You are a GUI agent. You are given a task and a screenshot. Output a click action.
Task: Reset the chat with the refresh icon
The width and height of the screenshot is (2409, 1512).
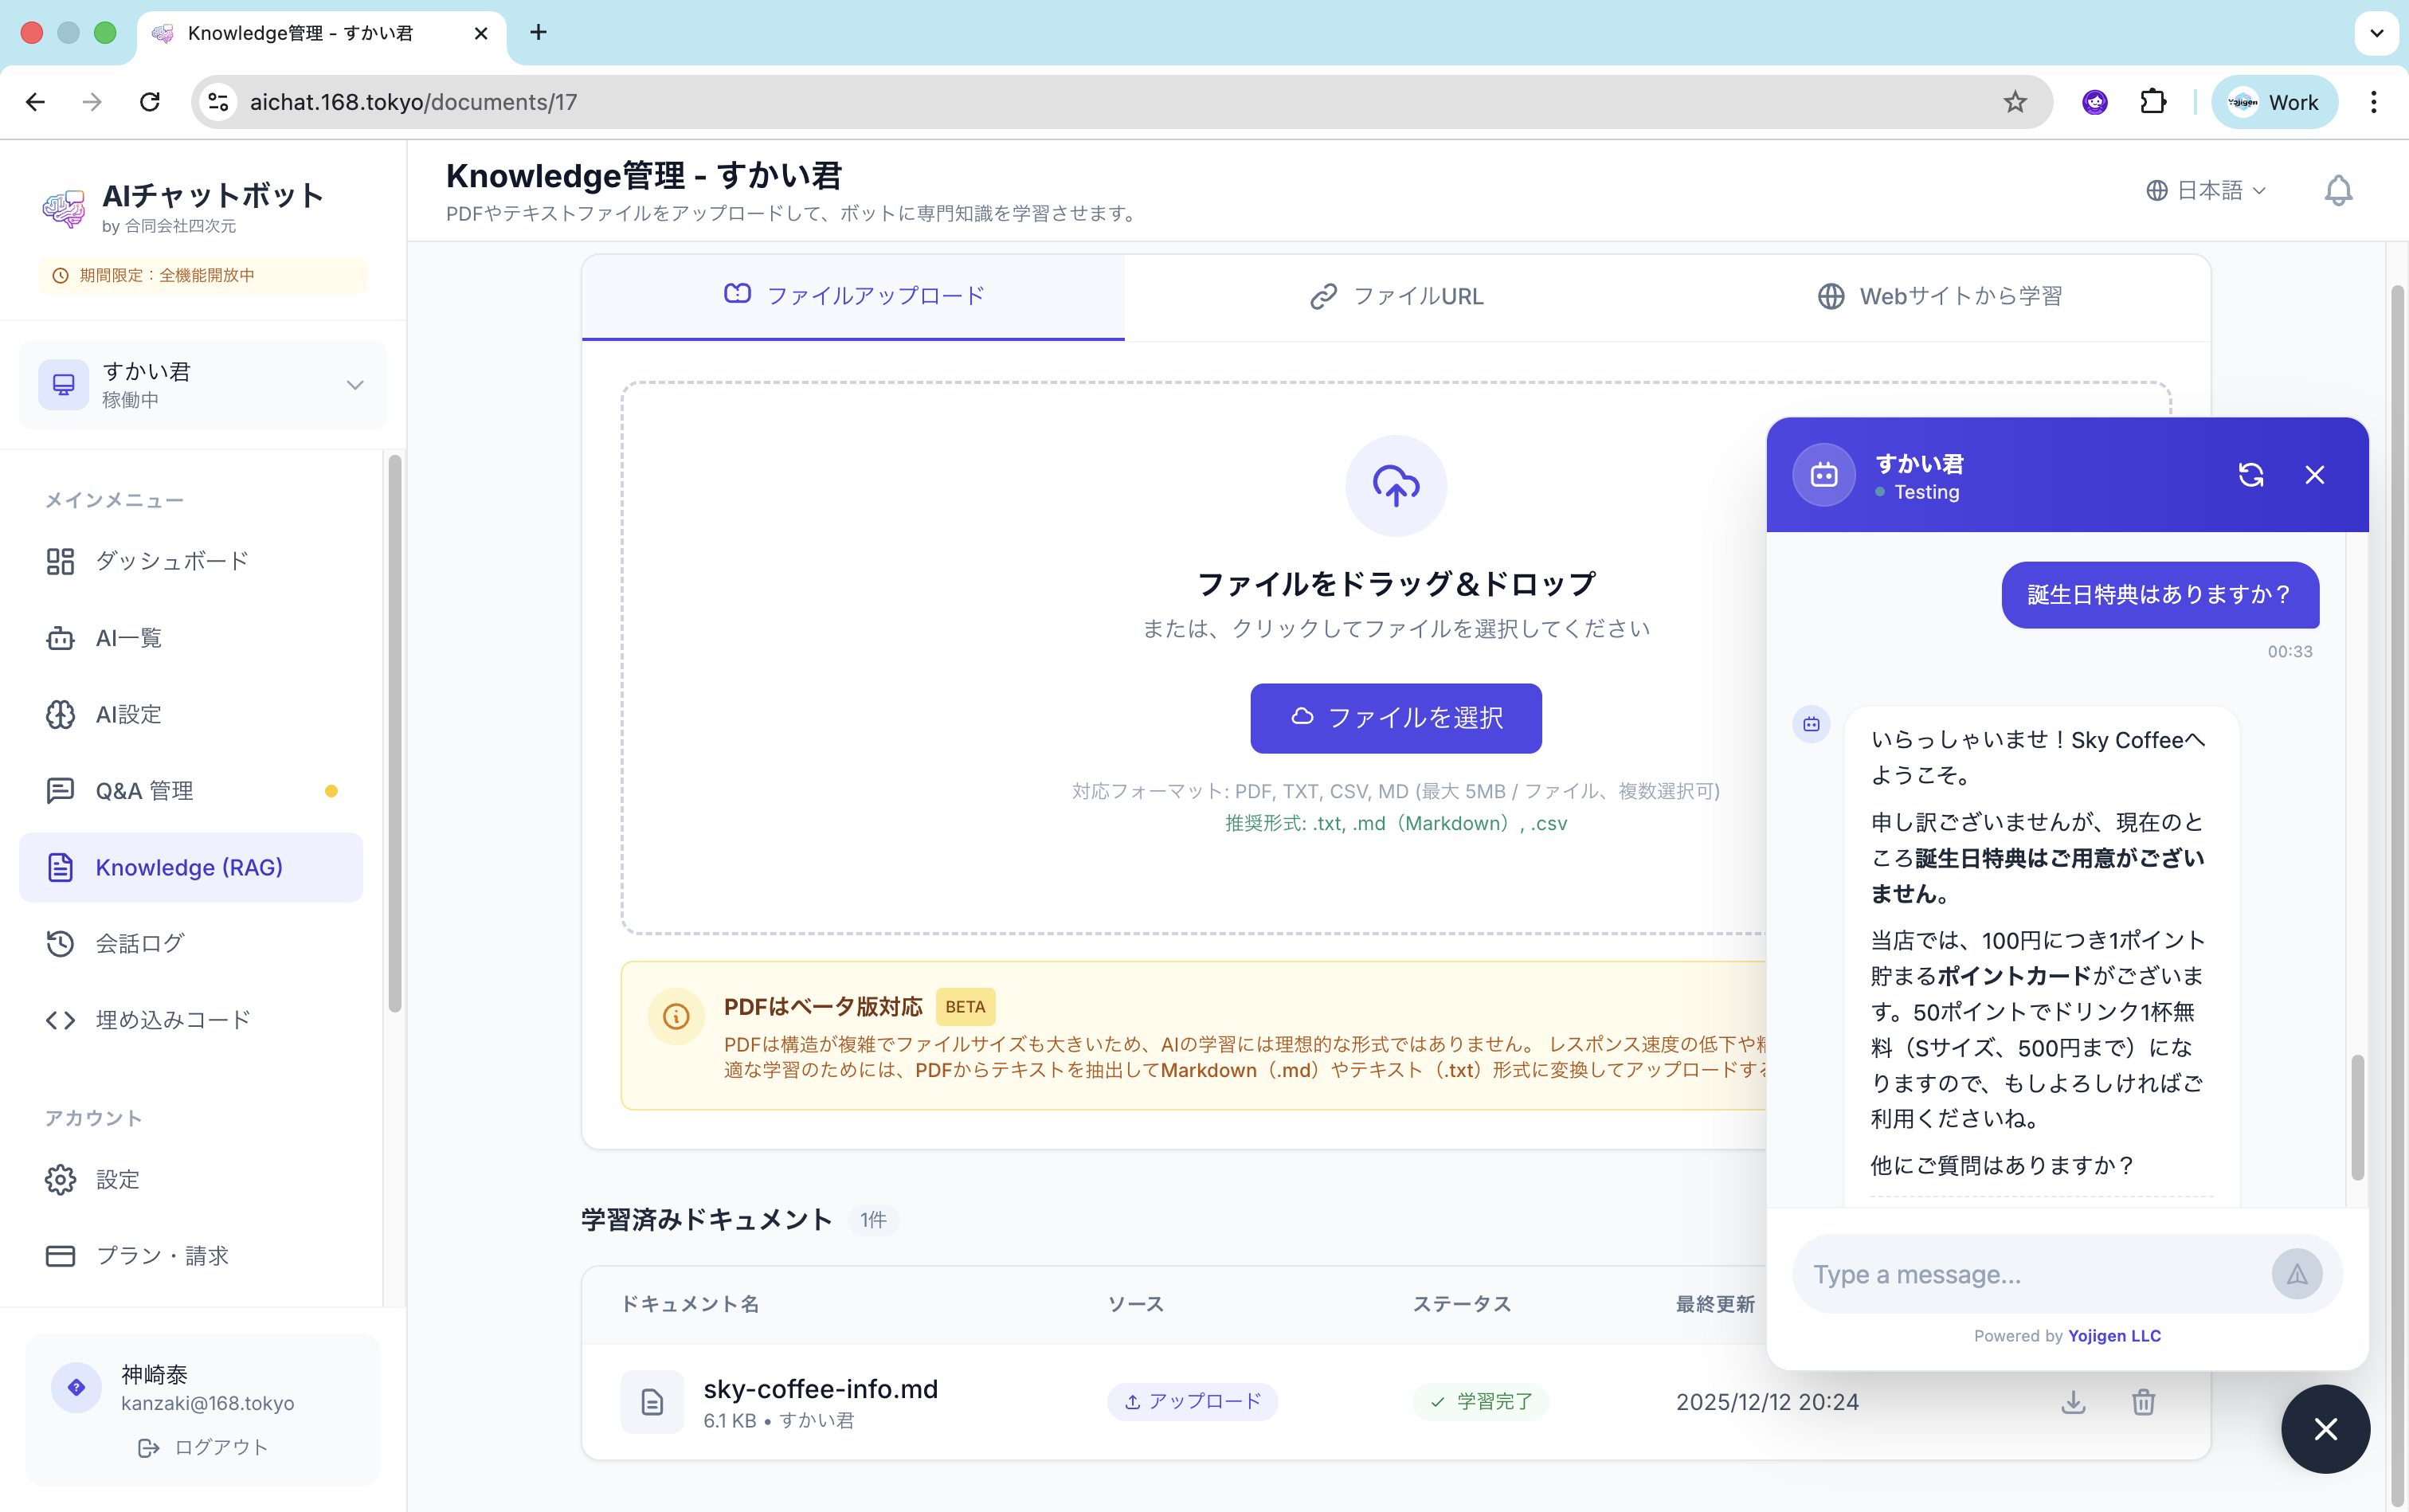click(x=2250, y=475)
